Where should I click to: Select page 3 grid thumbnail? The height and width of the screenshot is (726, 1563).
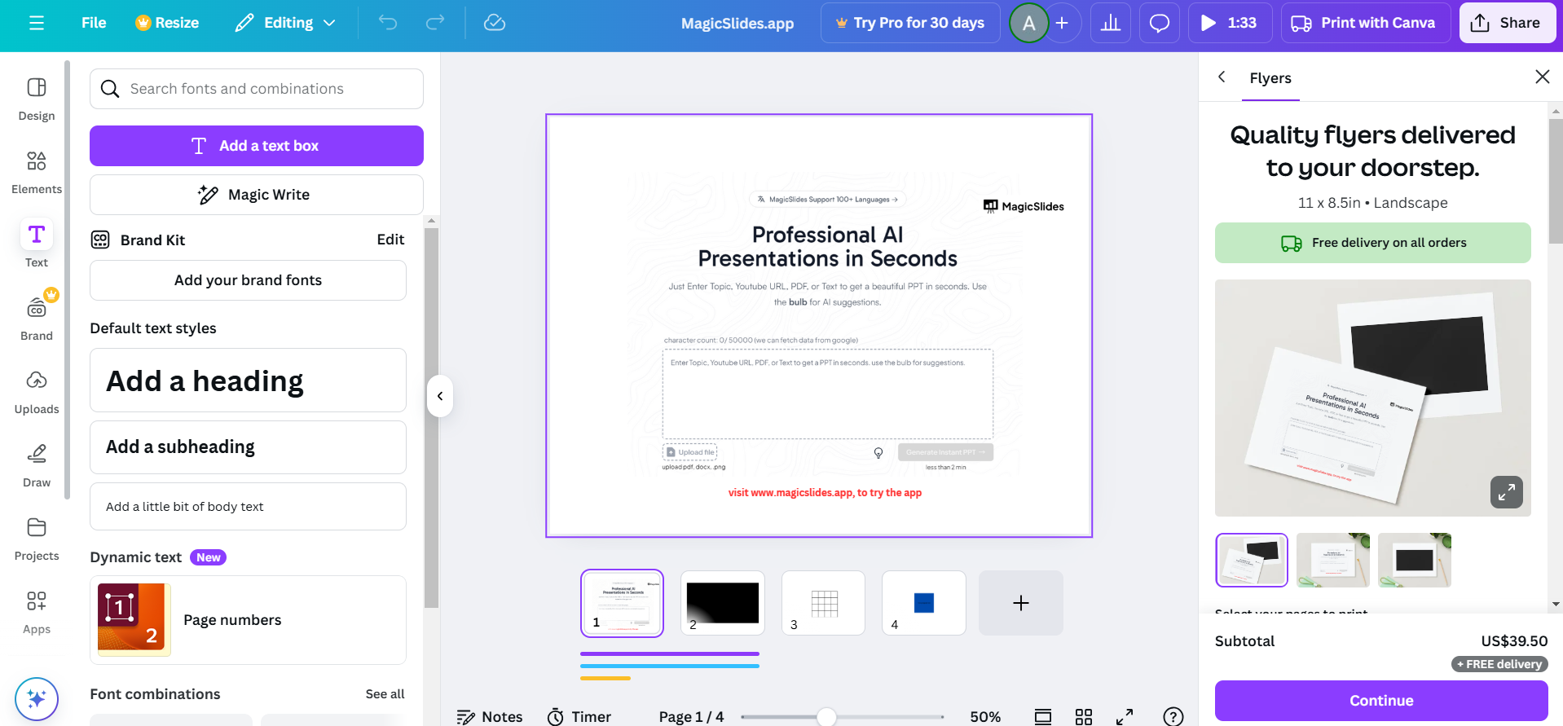[x=823, y=603]
